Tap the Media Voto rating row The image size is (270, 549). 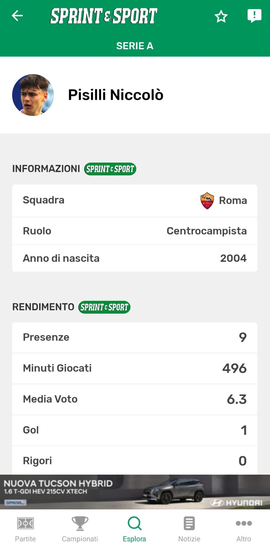(x=135, y=399)
